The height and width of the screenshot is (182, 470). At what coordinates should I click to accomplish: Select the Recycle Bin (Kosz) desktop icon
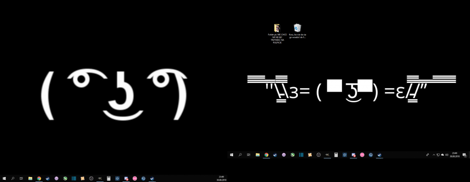(x=297, y=31)
